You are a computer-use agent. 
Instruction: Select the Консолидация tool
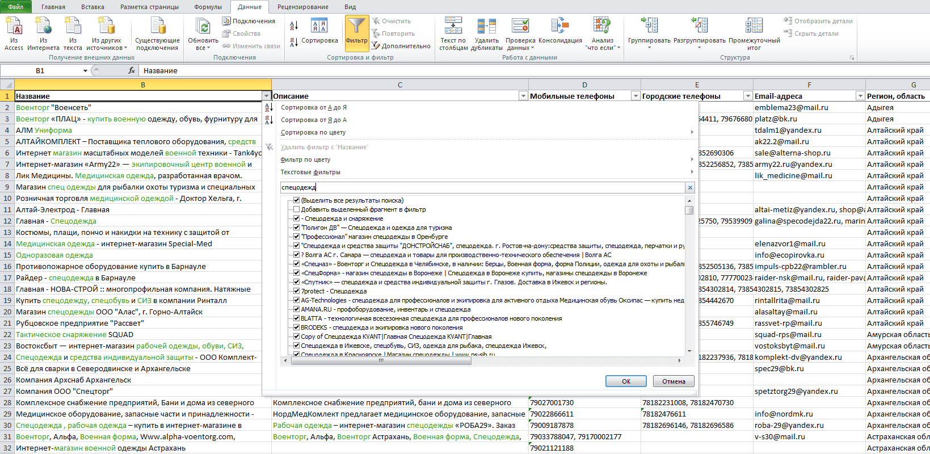pyautogui.click(x=560, y=34)
